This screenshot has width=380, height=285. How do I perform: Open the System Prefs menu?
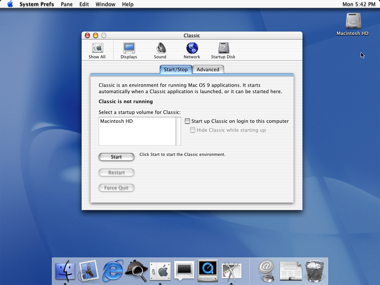coord(37,4)
